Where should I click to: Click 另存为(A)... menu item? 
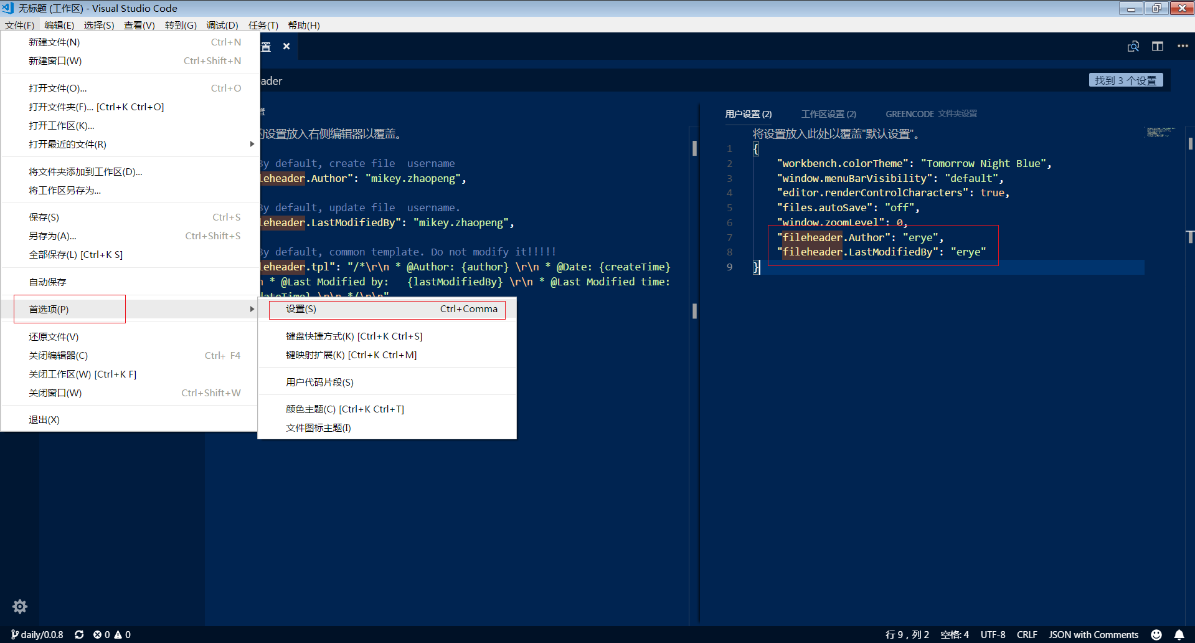130,236
